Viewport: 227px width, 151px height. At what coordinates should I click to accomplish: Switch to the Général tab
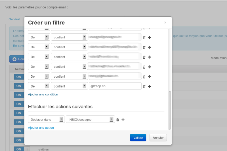point(14,19)
